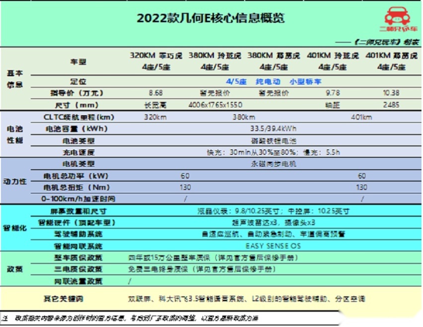The height and width of the screenshot is (327, 423).
Task: Click the blue "4/5座" text
Action: pos(236,81)
